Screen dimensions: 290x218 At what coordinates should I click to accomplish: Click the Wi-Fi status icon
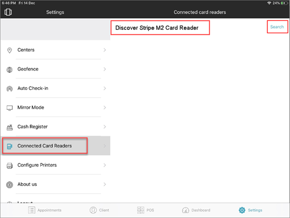click(x=269, y=3)
